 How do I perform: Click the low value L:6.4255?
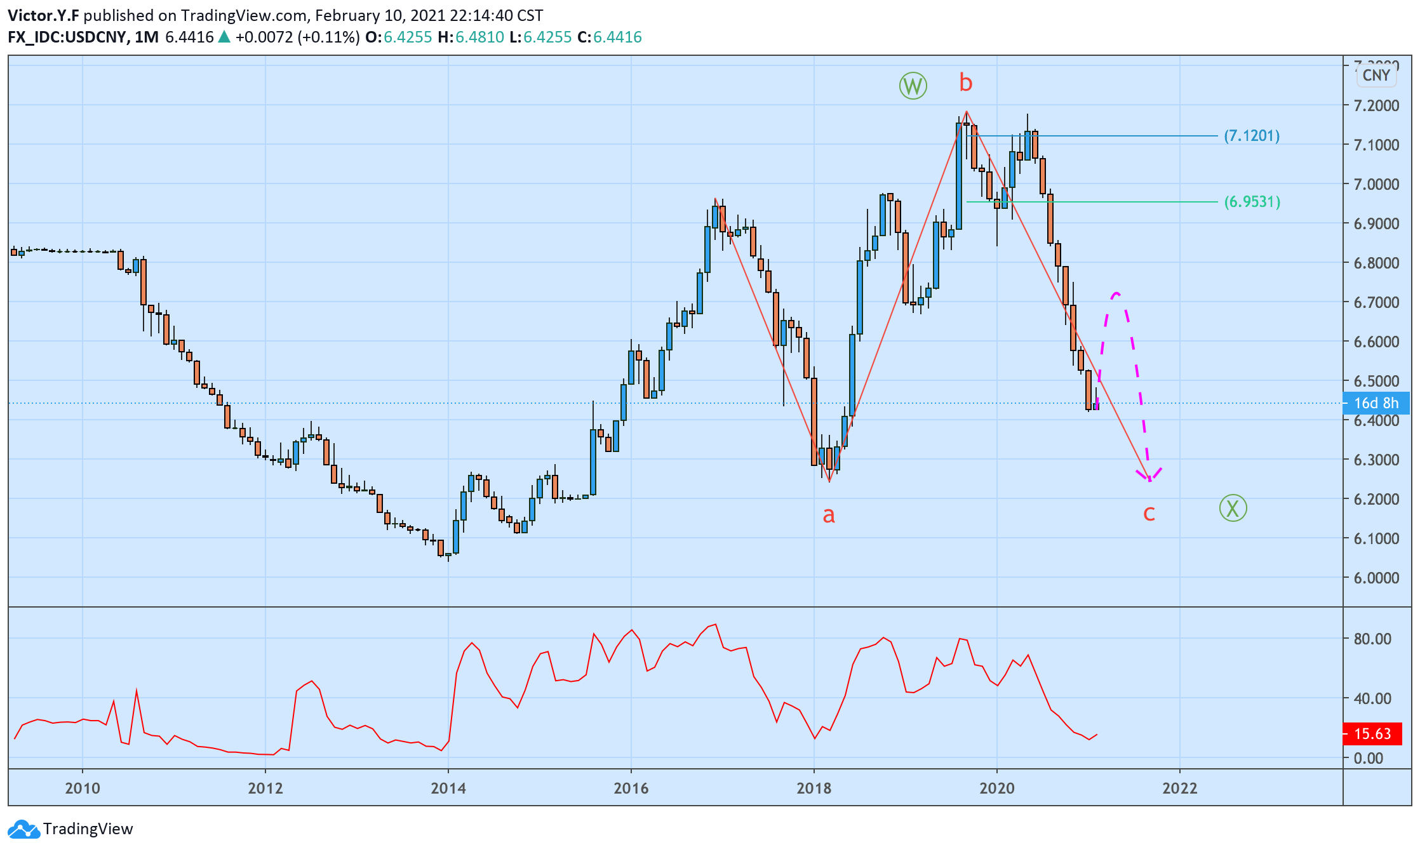tap(540, 37)
